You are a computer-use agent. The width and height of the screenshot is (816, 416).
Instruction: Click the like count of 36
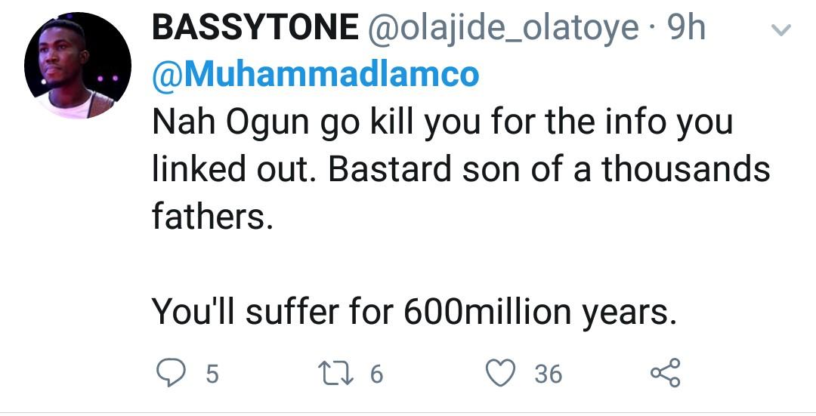pyautogui.click(x=548, y=374)
